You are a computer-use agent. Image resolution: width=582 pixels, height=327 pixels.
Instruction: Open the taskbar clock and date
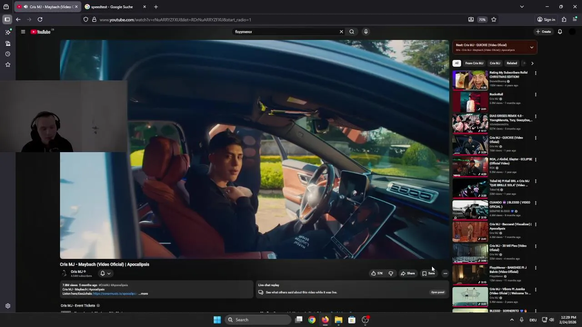coord(567,320)
